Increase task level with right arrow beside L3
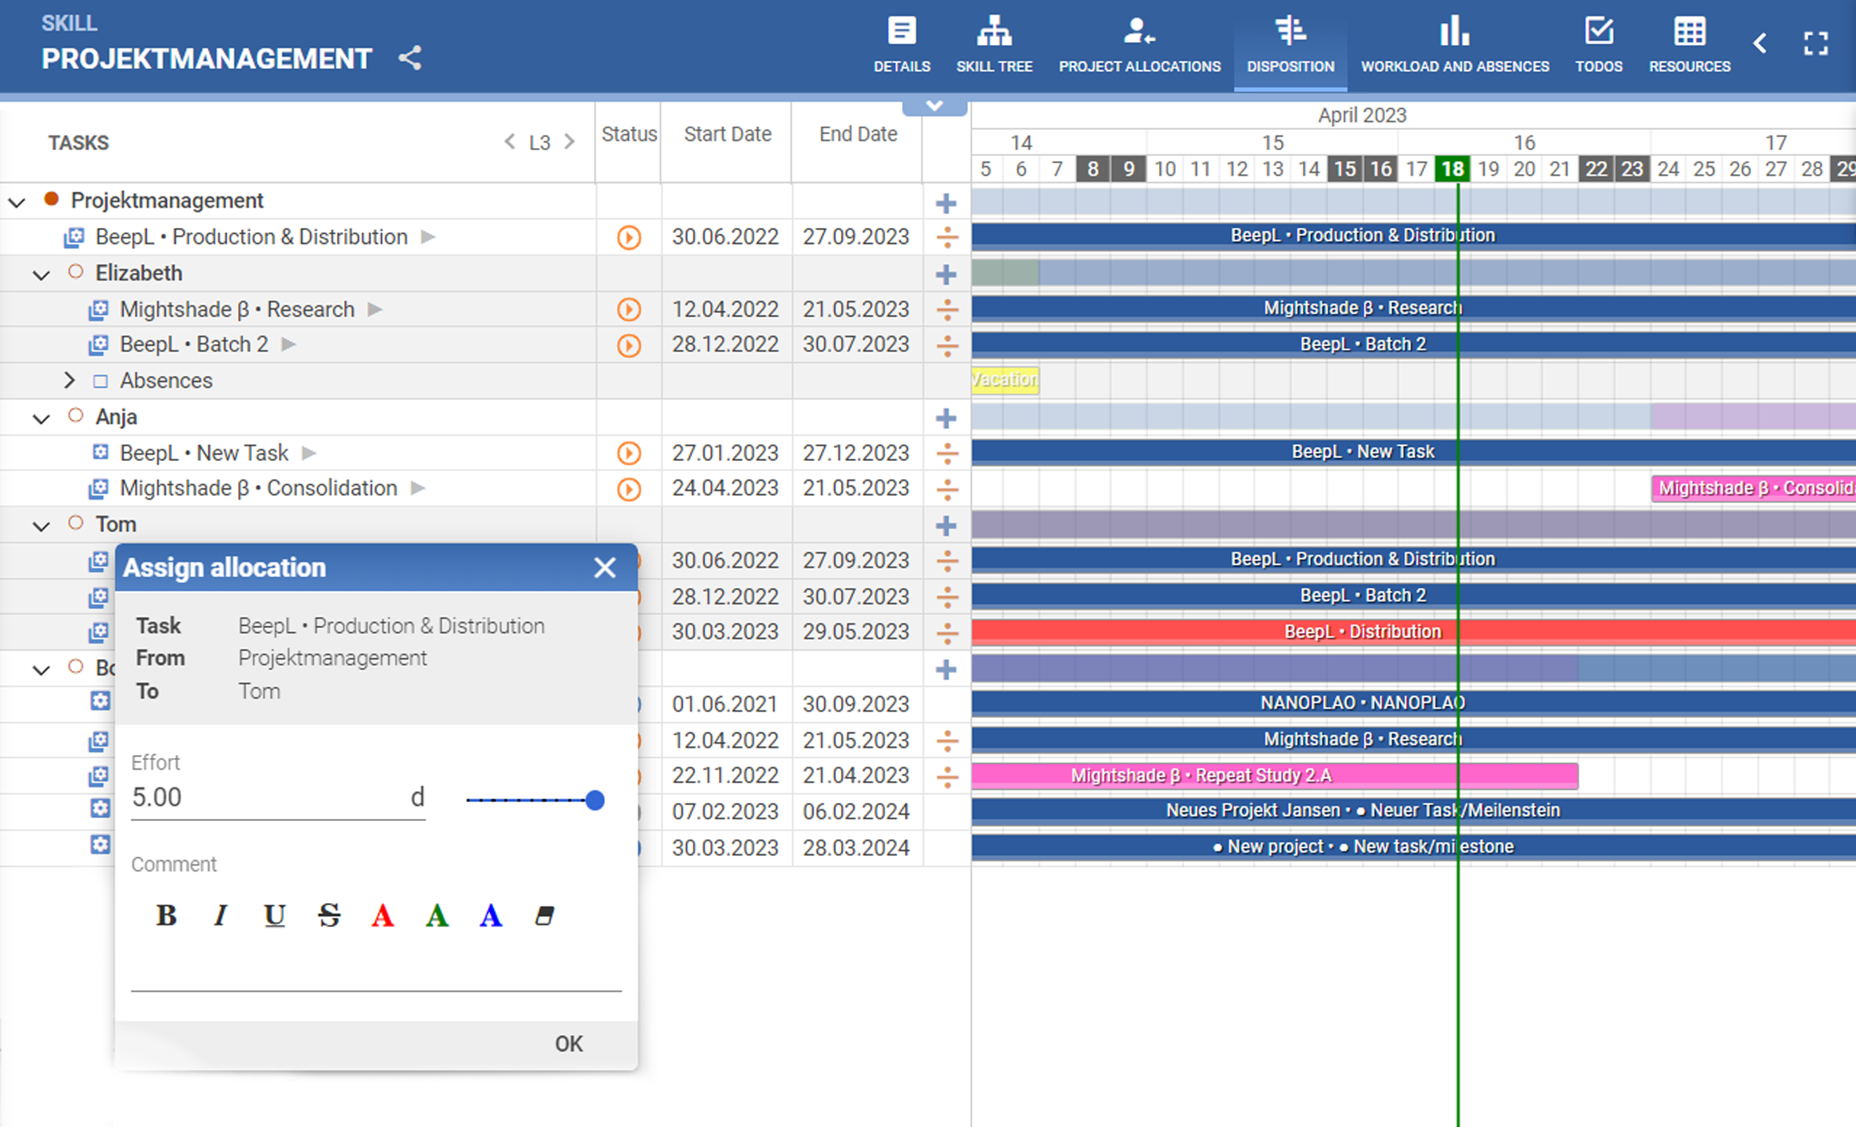Viewport: 1856px width, 1127px height. 569,142
